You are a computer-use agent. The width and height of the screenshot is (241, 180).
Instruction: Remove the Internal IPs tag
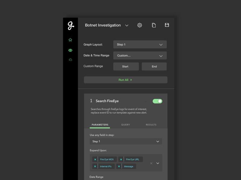95,166
